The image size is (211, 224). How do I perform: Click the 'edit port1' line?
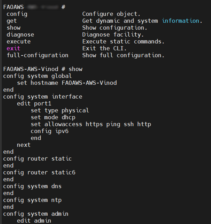pyautogui.click(x=34, y=104)
